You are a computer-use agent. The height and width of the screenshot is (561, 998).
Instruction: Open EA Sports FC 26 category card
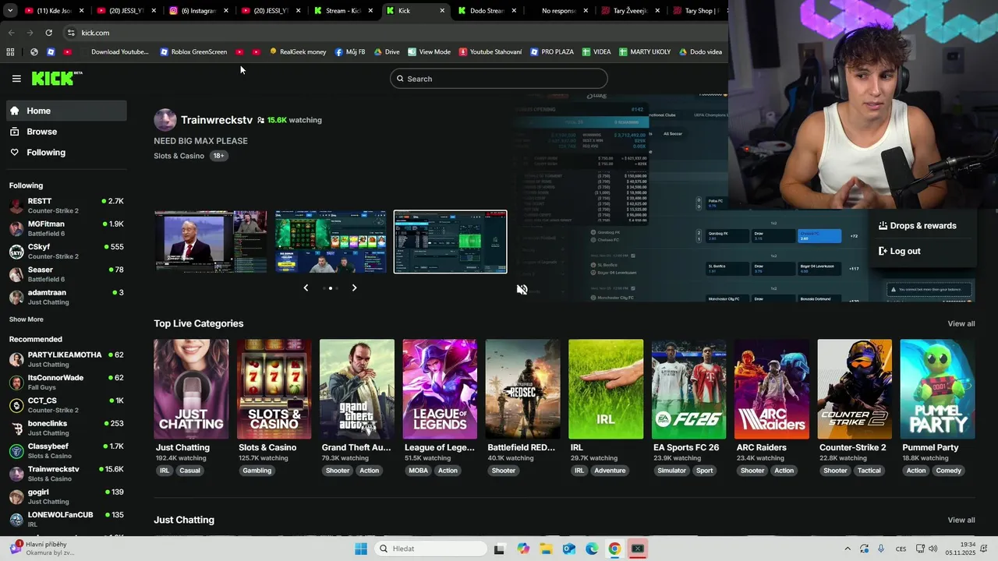[x=688, y=389]
